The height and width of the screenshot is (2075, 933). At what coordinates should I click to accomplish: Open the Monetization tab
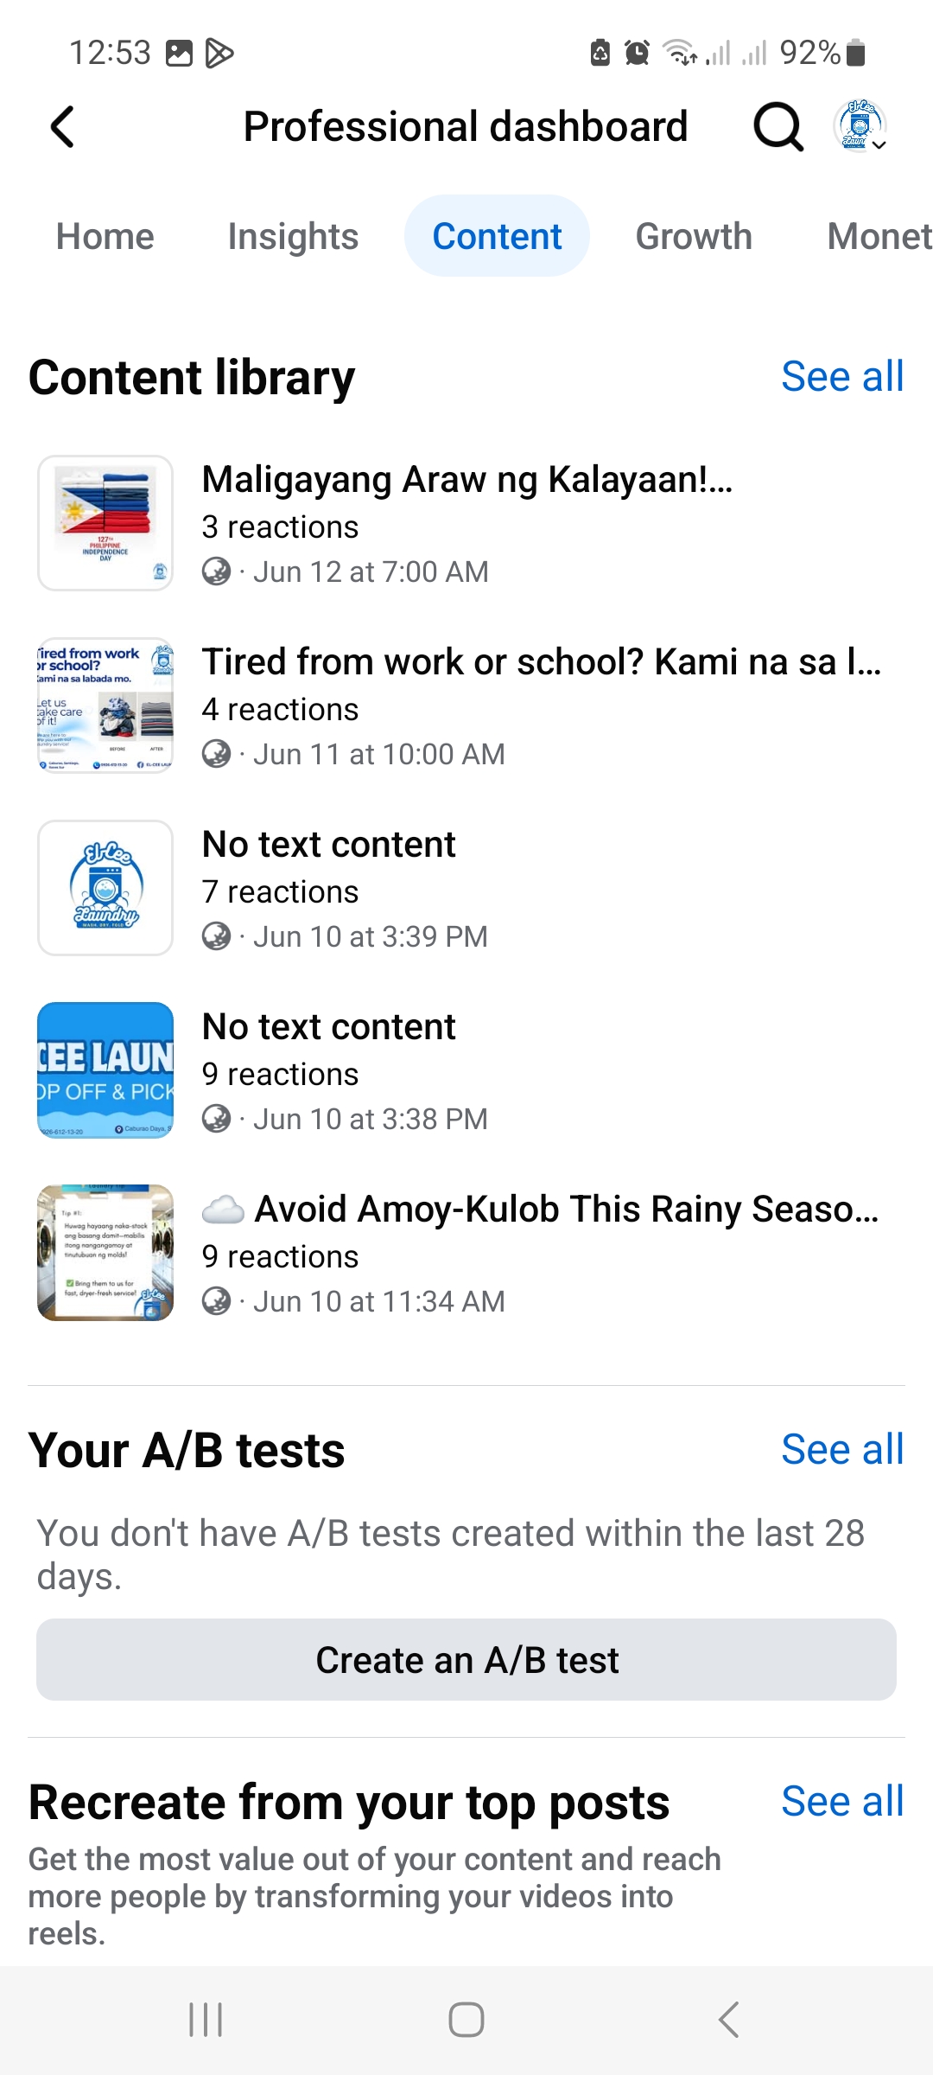[879, 236]
